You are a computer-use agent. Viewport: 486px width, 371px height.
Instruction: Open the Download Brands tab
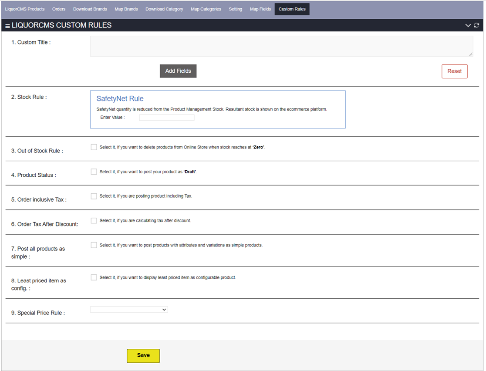coord(90,9)
